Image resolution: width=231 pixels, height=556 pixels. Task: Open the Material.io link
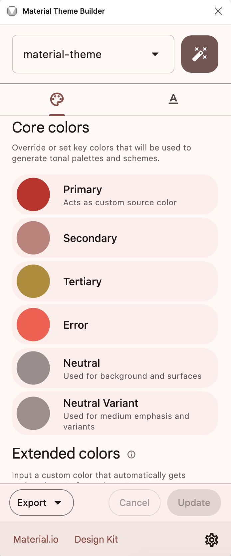click(x=36, y=540)
